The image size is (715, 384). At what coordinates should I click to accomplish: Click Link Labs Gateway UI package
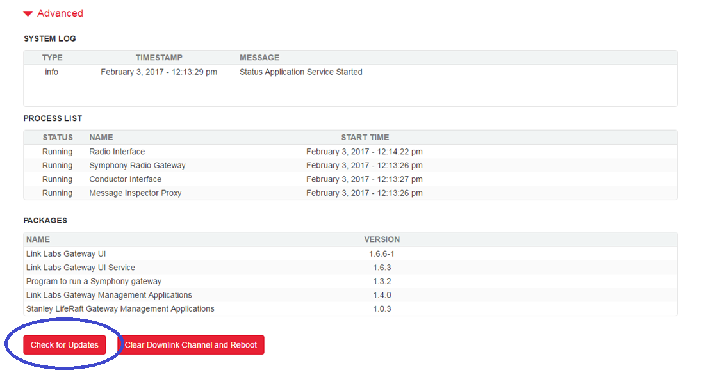pyautogui.click(x=66, y=253)
